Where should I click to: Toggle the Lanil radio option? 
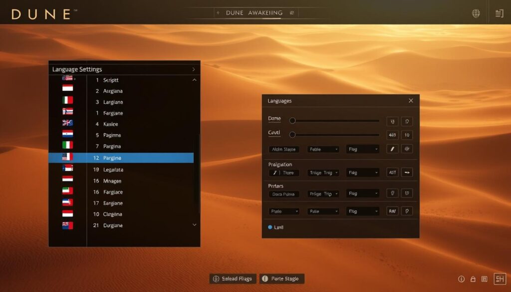(270, 227)
